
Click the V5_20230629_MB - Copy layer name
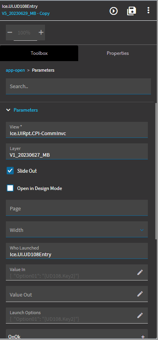(x=26, y=13)
